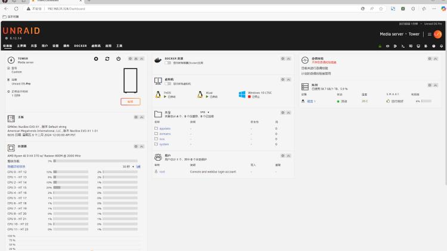Click the power shutdown icon in Tower panel

click(119, 59)
